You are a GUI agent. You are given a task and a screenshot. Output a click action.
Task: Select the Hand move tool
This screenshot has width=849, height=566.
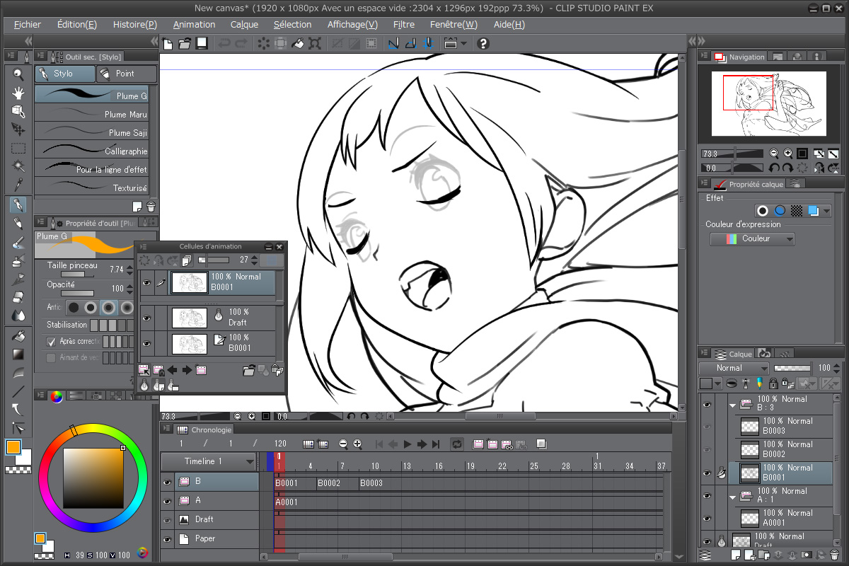point(18,93)
